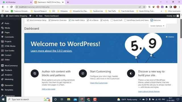Image resolution: width=182 pixels, height=102 pixels.
Task: Open Windows notification center
Action: pyautogui.click(x=178, y=99)
